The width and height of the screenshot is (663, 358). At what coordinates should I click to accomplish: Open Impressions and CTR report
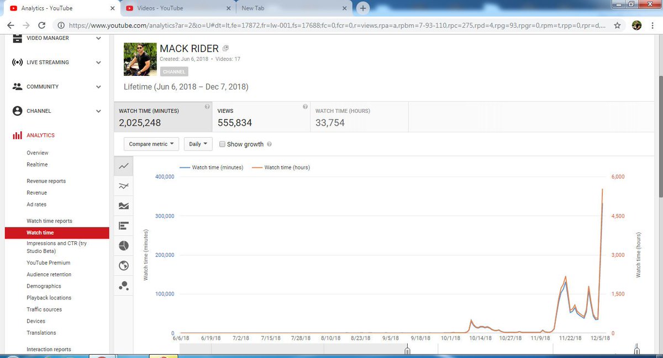click(x=56, y=247)
